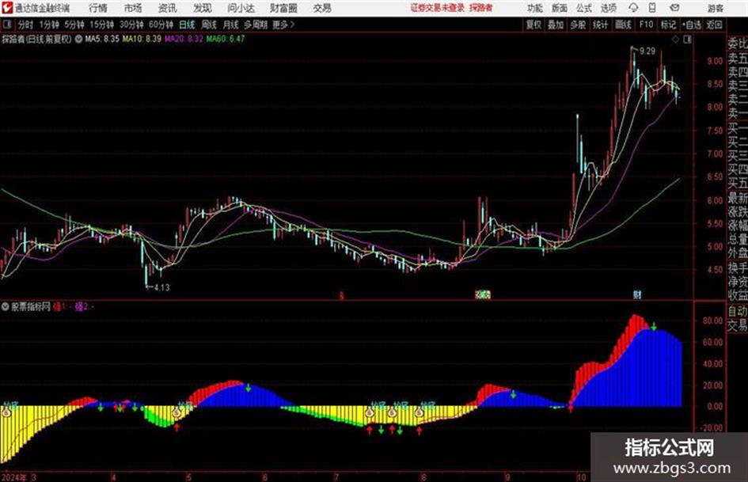Click the 财 event marker on chart
This screenshot has height=482, width=748.
(x=637, y=294)
